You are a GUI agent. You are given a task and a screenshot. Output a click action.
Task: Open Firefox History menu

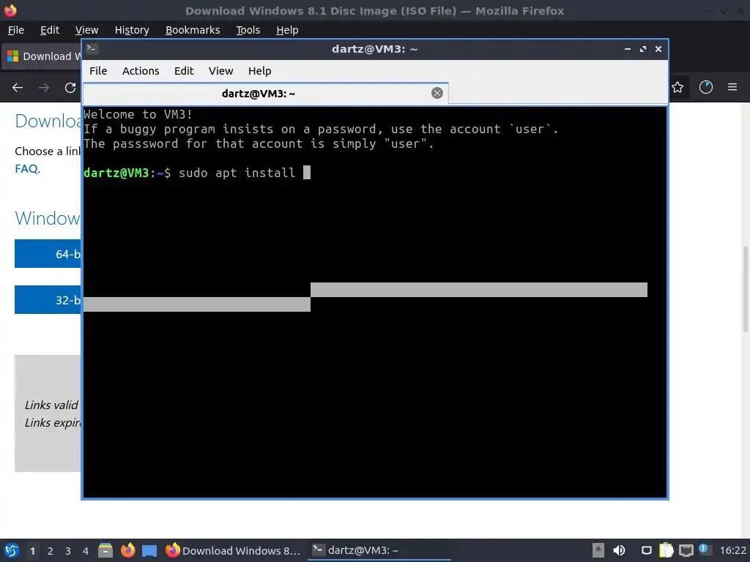point(132,30)
